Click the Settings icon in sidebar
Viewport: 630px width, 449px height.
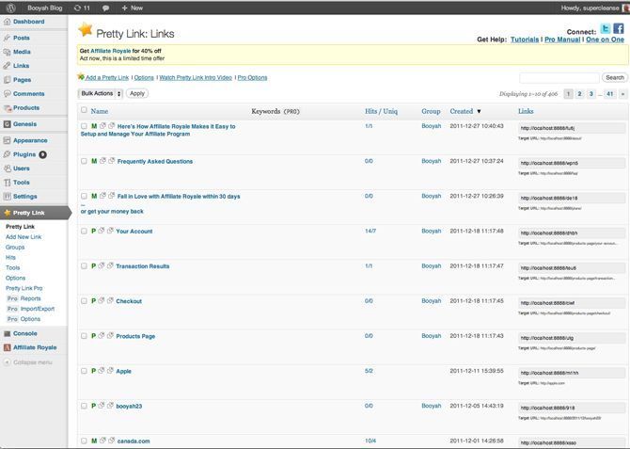pos(7,197)
